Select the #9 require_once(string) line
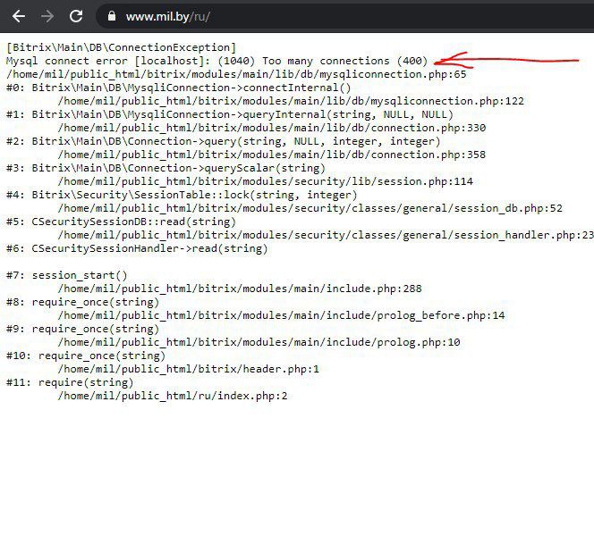This screenshot has width=594, height=544. pos(82,329)
